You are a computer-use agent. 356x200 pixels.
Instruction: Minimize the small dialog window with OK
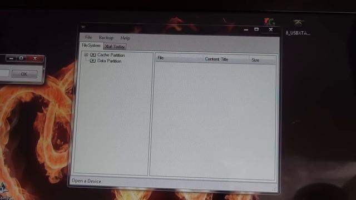pyautogui.click(x=11, y=58)
